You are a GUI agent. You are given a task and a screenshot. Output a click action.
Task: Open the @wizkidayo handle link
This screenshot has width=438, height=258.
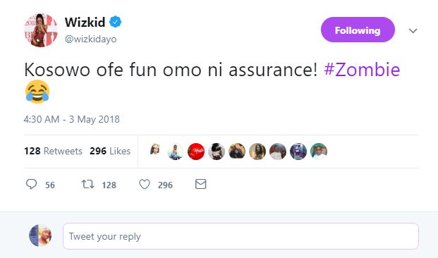[91, 39]
